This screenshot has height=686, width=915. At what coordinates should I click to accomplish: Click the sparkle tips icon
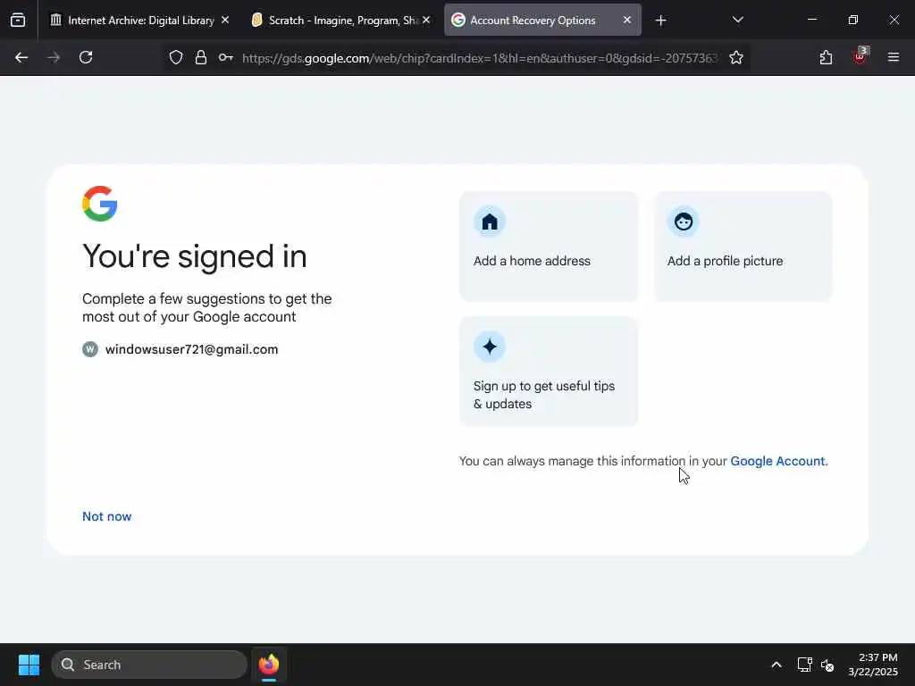(490, 347)
